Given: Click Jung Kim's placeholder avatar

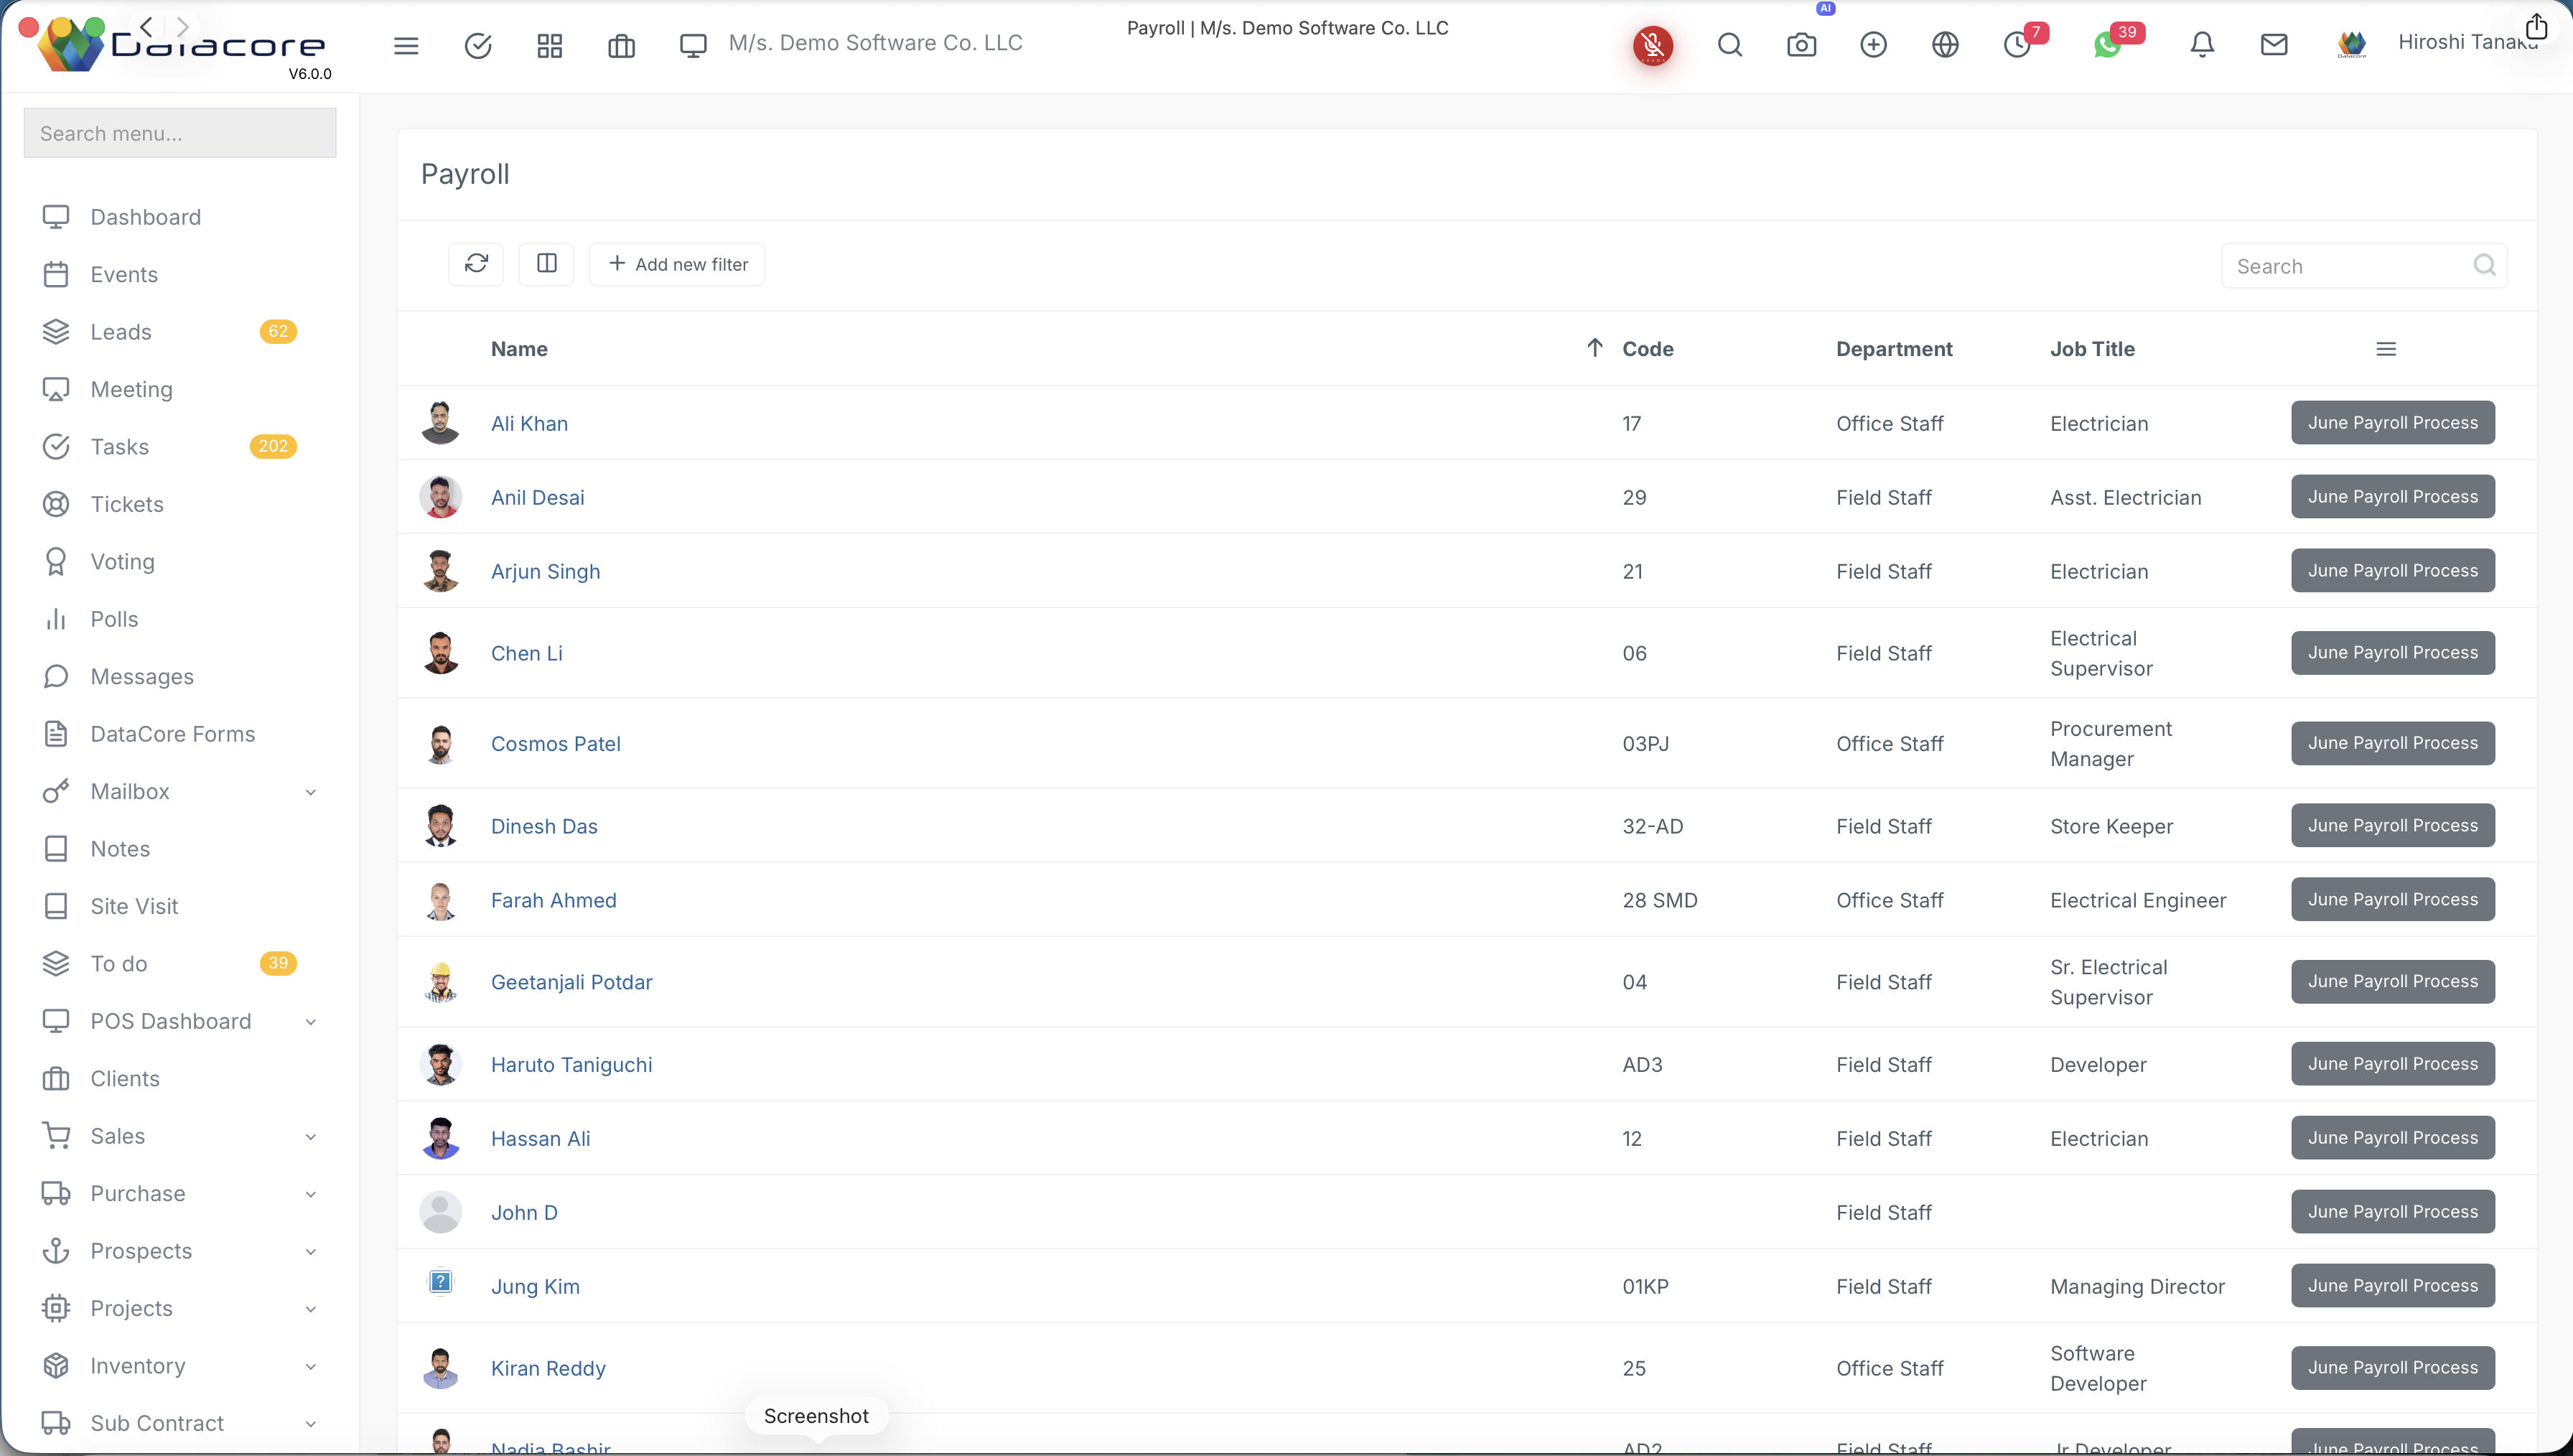Looking at the screenshot, I should click(x=441, y=1282).
